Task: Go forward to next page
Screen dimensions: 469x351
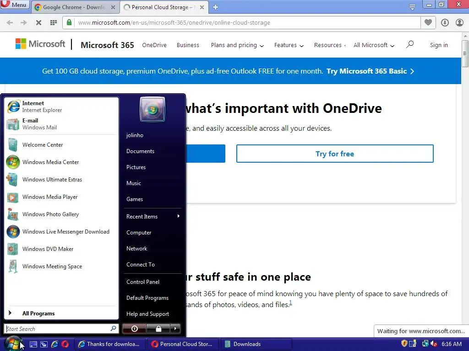Action: point(24,23)
